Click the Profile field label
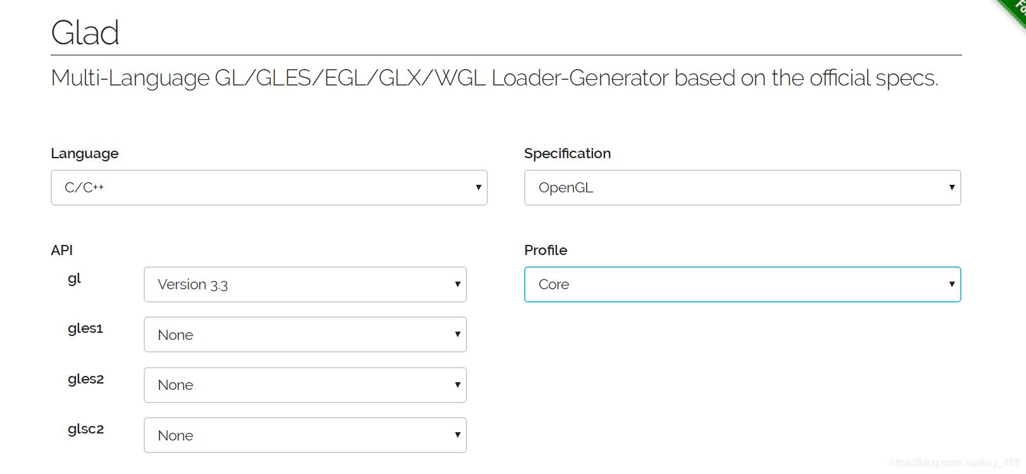The height and width of the screenshot is (474, 1026). pyautogui.click(x=546, y=250)
